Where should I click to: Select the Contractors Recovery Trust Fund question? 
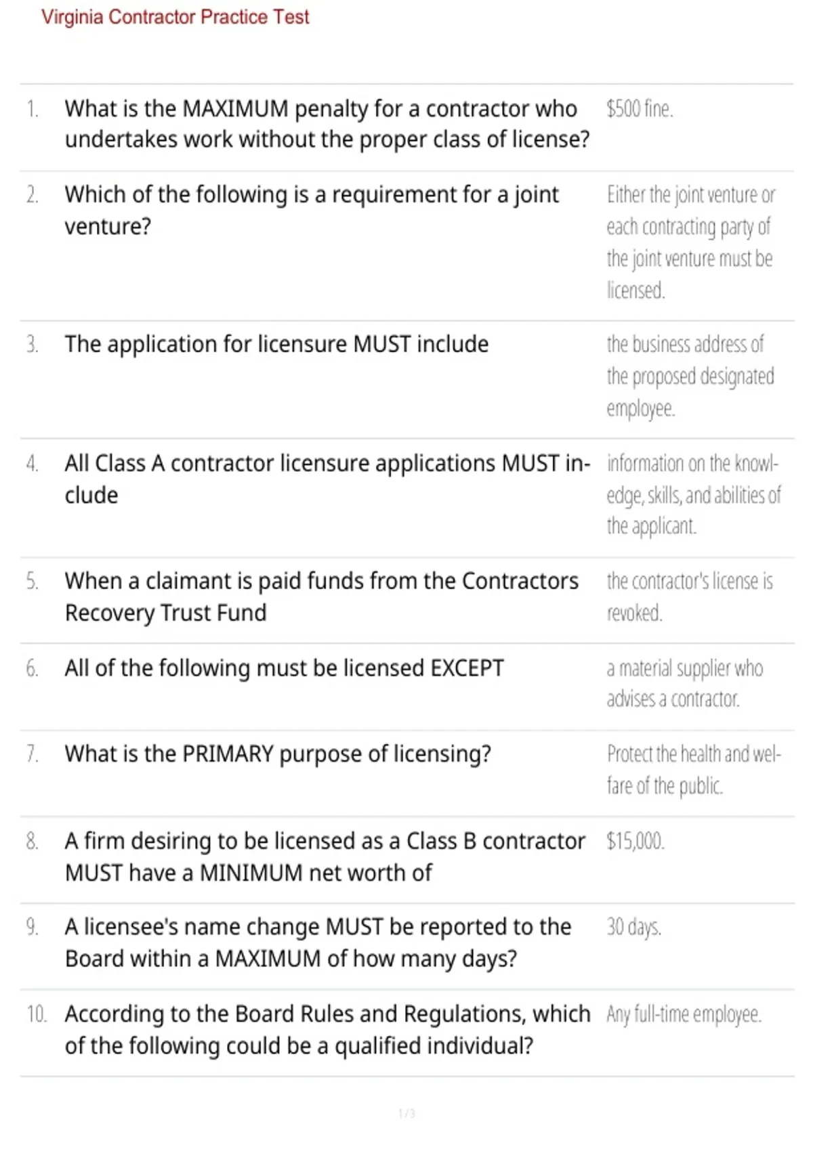[322, 596]
